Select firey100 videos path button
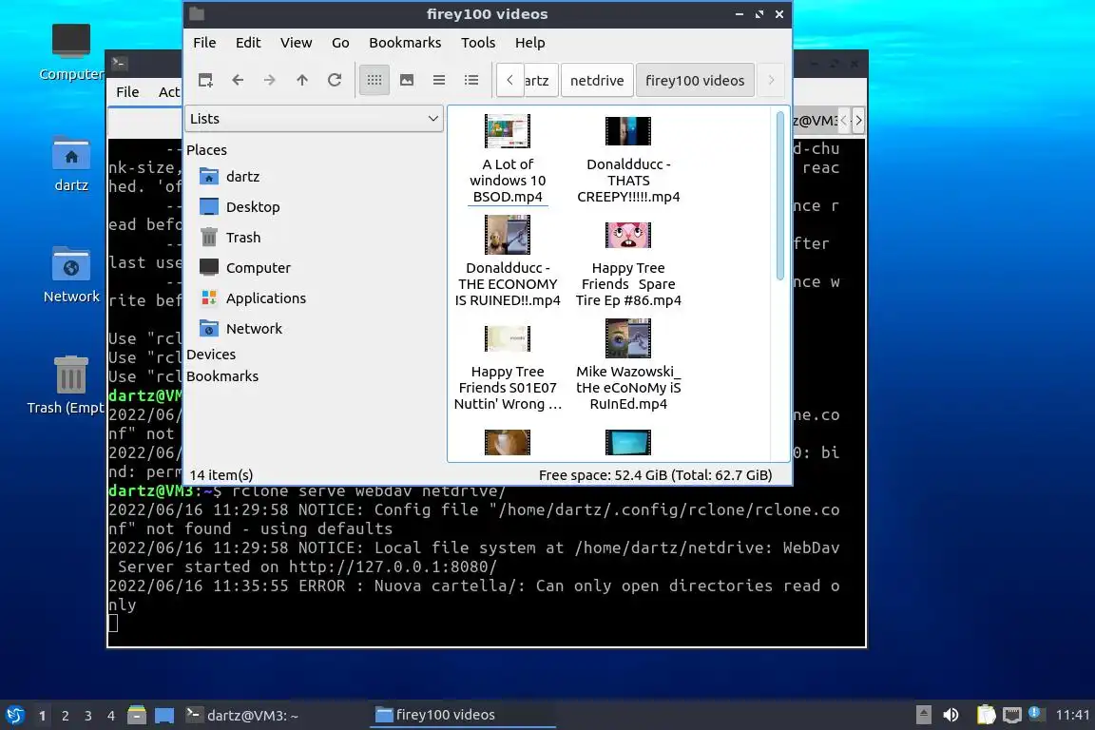This screenshot has width=1095, height=730. pos(695,81)
